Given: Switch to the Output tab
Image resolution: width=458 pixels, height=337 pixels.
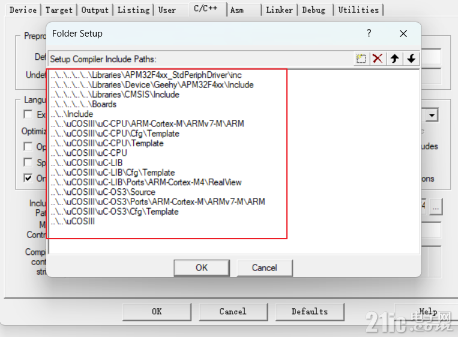Looking at the screenshot, I should click(x=95, y=10).
